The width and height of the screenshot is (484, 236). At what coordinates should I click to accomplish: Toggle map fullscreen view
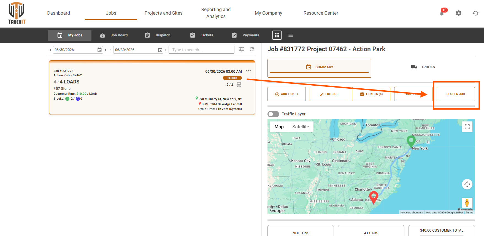point(467,127)
